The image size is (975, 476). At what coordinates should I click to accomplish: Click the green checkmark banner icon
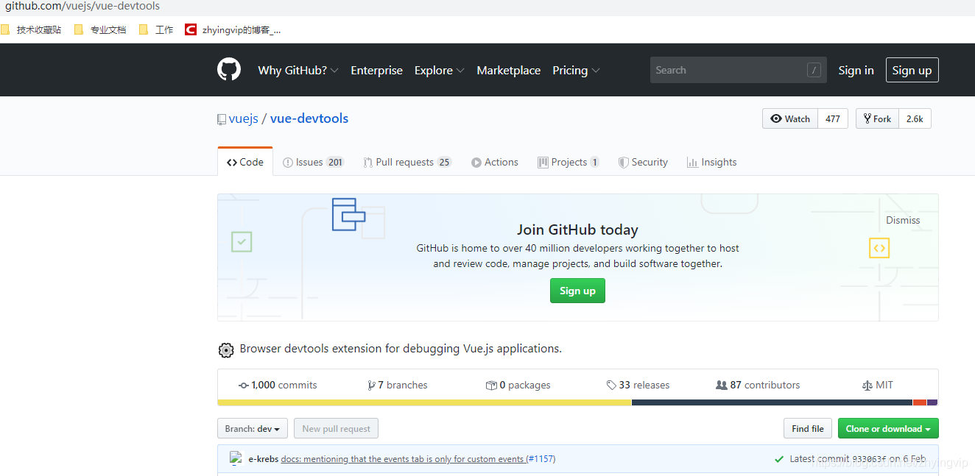pos(242,241)
